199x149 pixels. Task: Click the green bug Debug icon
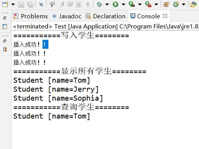[x=99, y=4]
